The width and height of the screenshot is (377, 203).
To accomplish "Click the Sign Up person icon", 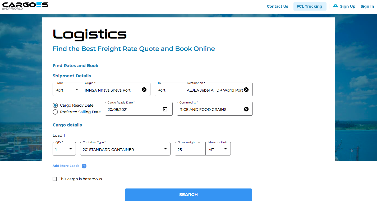I will [335, 6].
